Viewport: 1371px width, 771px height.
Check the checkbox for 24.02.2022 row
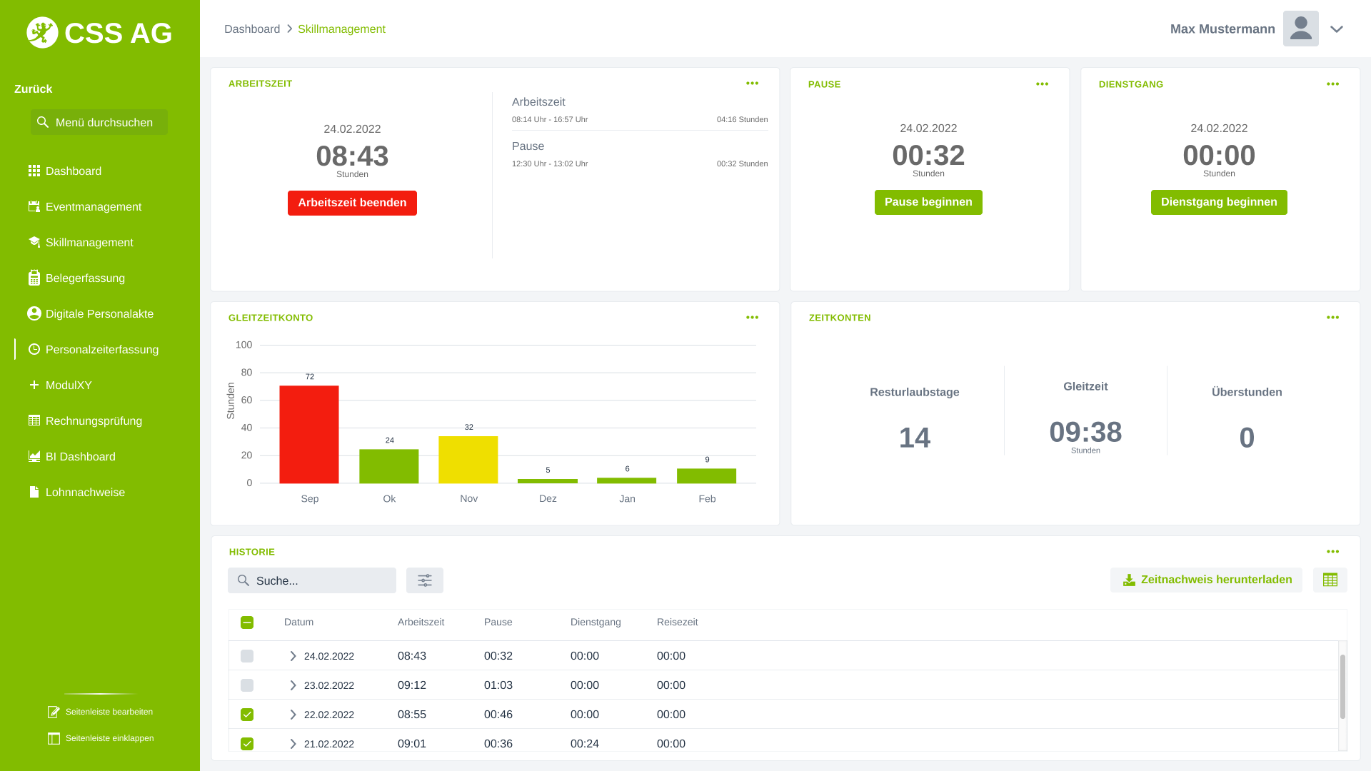point(247,656)
